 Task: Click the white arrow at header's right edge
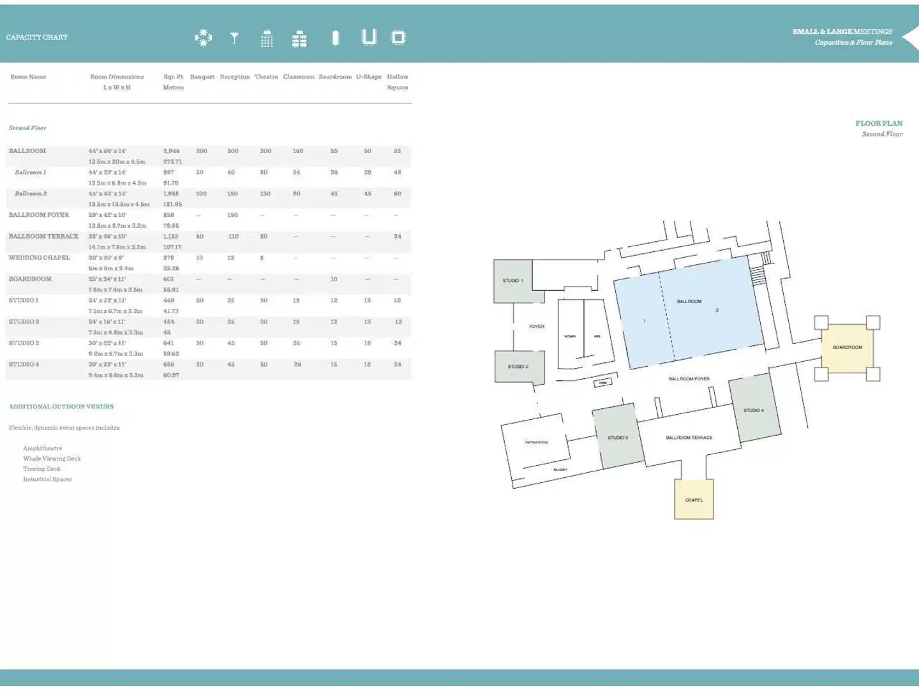[911, 38]
